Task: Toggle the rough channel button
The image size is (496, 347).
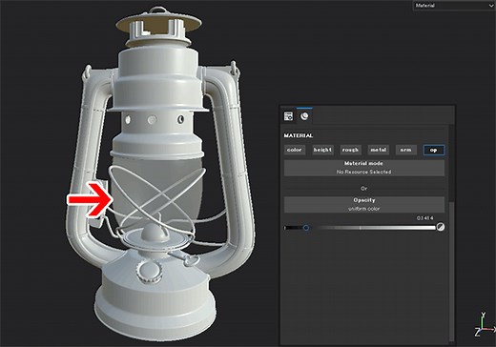Action: click(x=350, y=150)
